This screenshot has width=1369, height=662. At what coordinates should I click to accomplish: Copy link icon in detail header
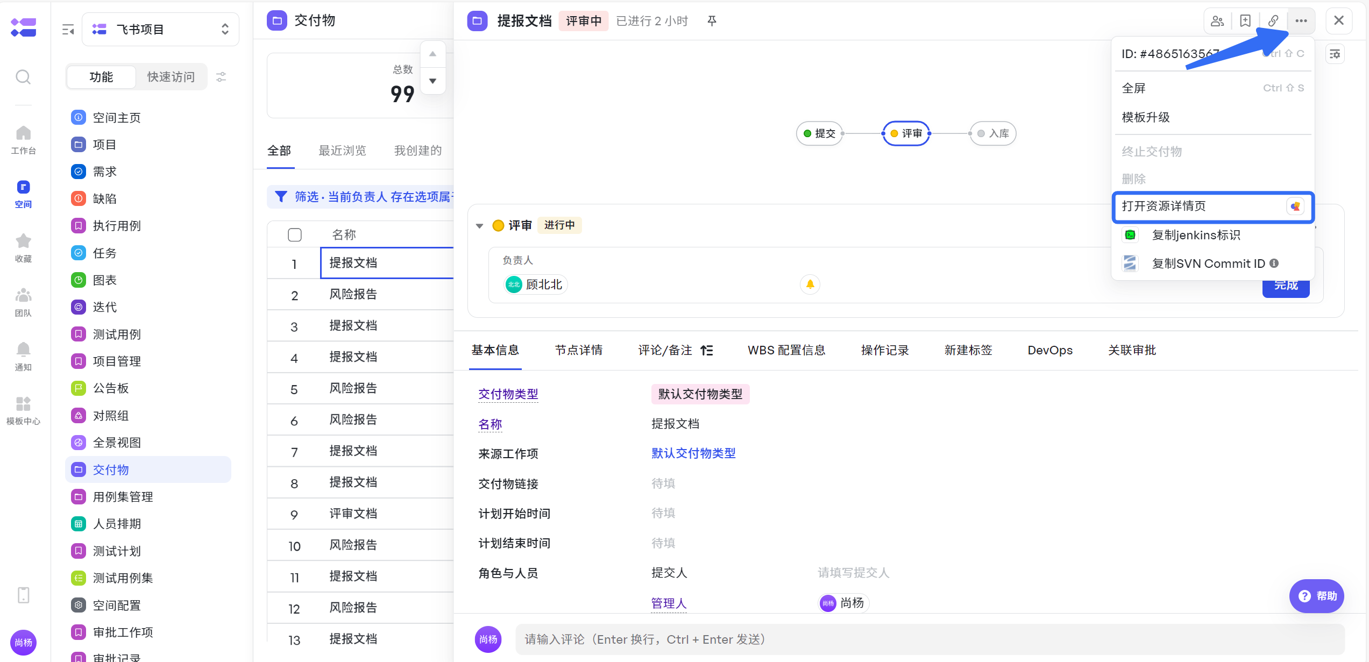(x=1273, y=21)
